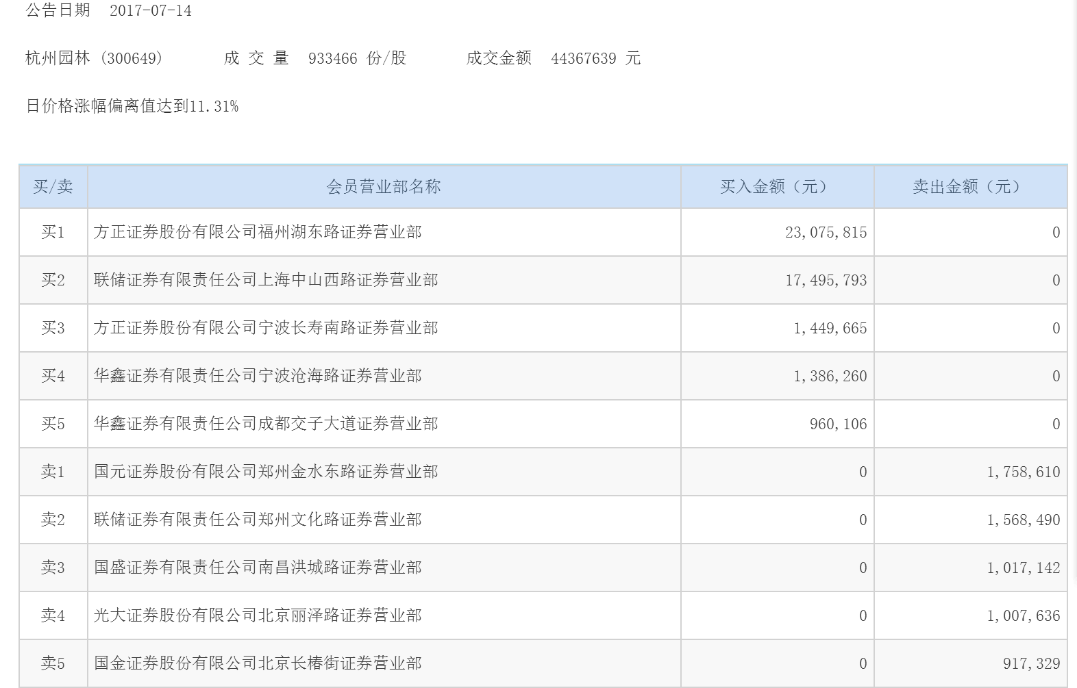Click 光大证券股份有限公司北京丽泽路证券营业部

tap(258, 615)
